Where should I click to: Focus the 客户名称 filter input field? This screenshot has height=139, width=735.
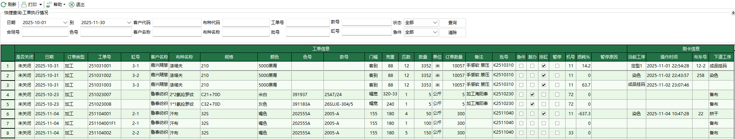pyautogui.click(x=177, y=32)
